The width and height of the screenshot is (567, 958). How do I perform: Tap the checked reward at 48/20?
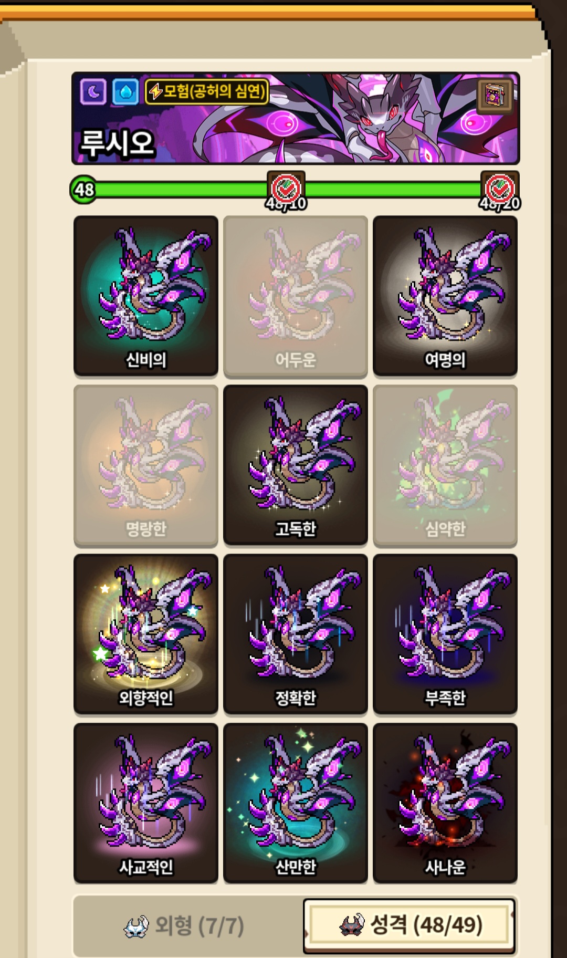[500, 189]
